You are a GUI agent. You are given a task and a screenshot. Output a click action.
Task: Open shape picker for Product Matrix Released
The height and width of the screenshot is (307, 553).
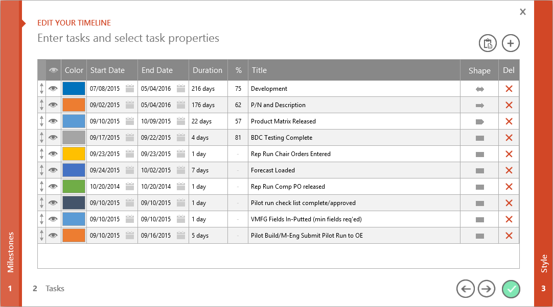click(x=479, y=121)
